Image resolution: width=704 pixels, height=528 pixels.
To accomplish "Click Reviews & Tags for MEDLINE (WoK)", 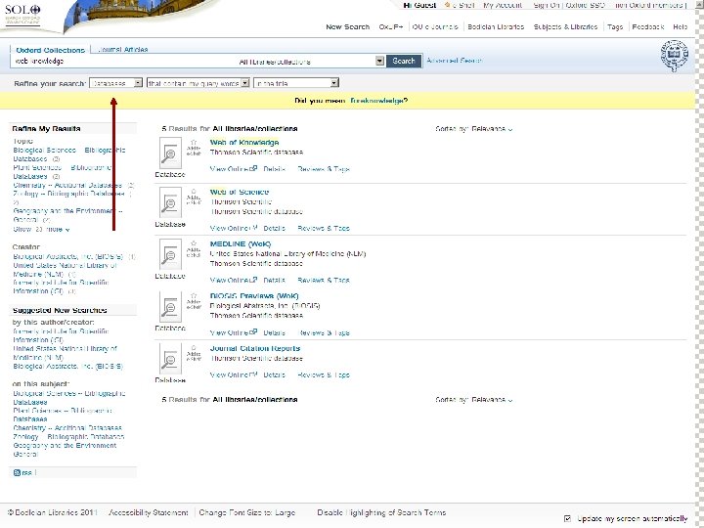I will point(324,281).
